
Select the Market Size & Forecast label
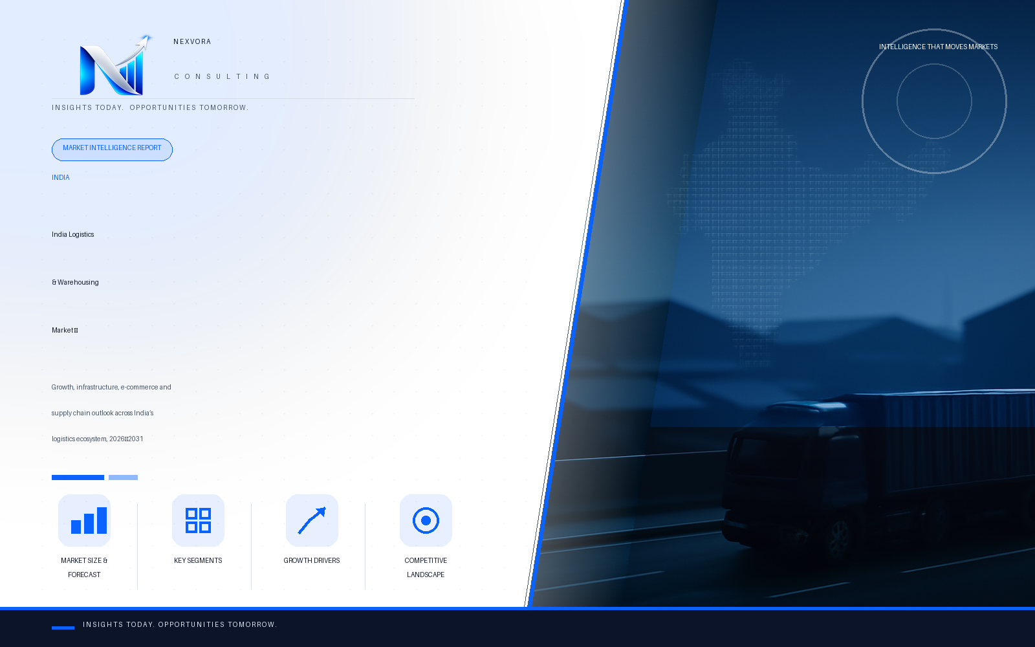(84, 567)
